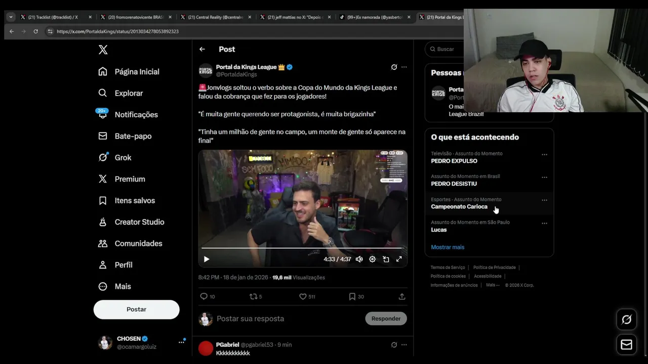Bookmark the post with 30 saves
Screen dimensions: 648x364
[x=356, y=297]
